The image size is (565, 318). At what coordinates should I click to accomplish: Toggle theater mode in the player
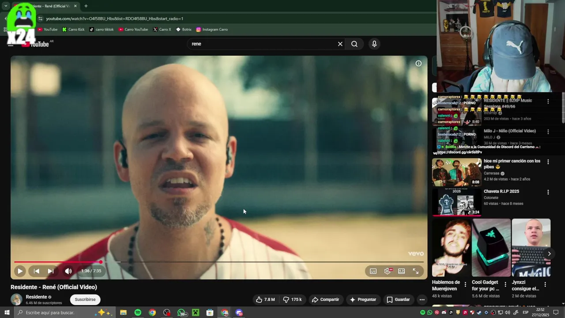402,271
